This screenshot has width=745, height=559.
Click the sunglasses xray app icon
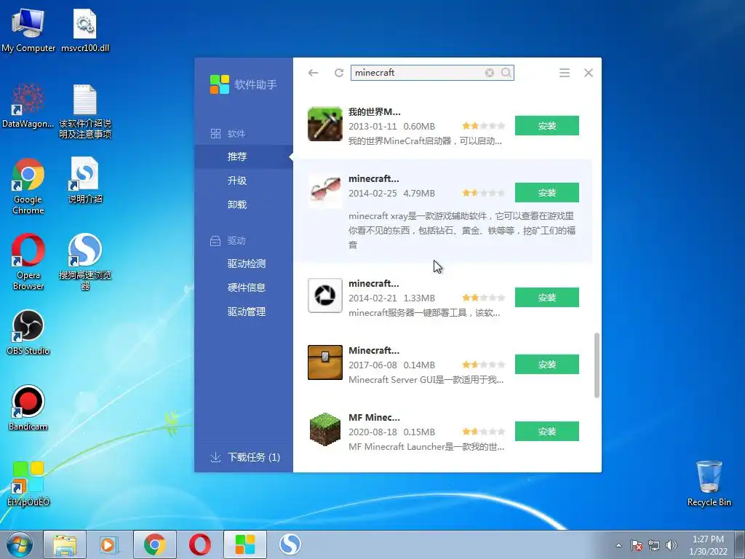click(x=325, y=191)
